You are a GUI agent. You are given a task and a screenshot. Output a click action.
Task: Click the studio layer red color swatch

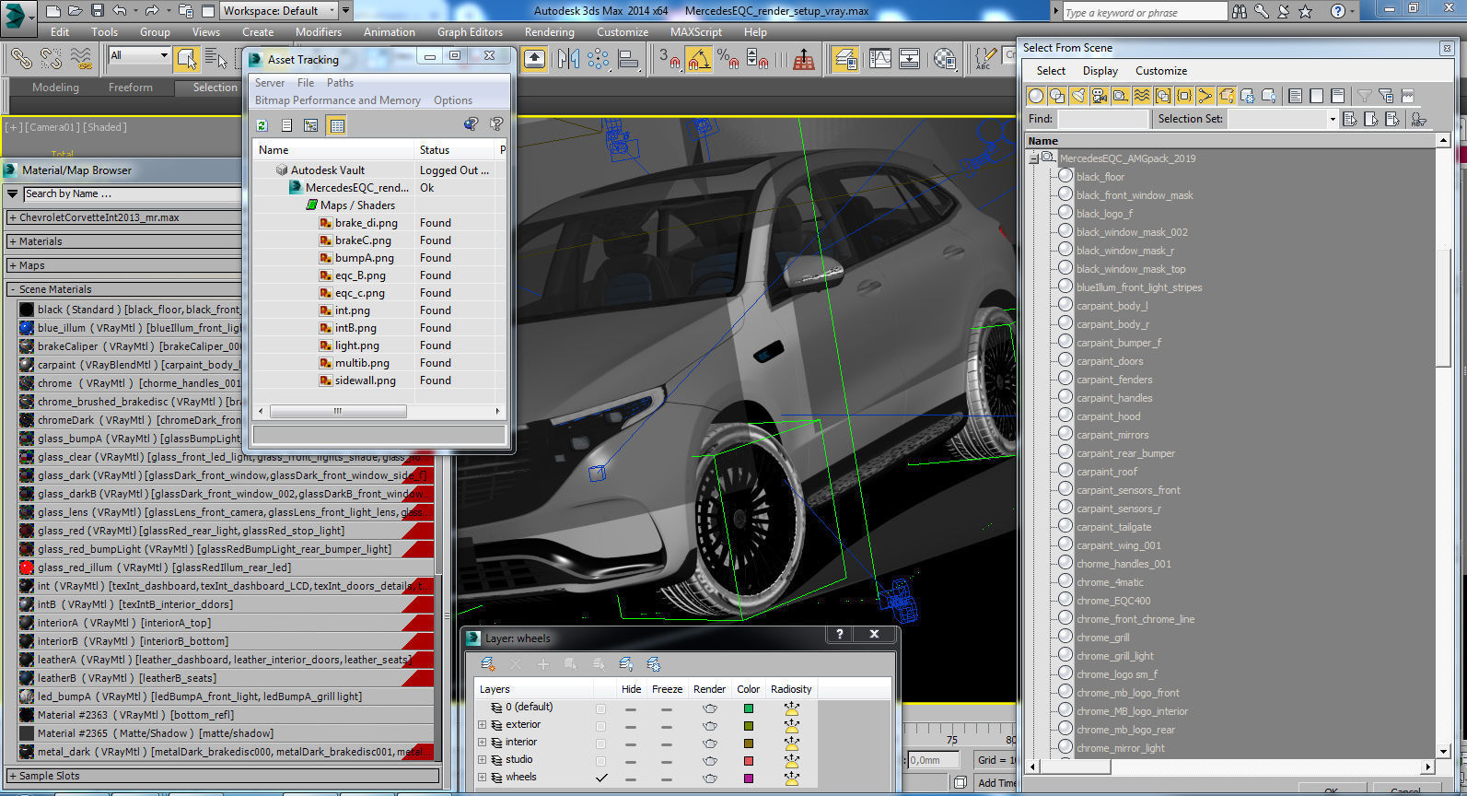[x=749, y=761]
